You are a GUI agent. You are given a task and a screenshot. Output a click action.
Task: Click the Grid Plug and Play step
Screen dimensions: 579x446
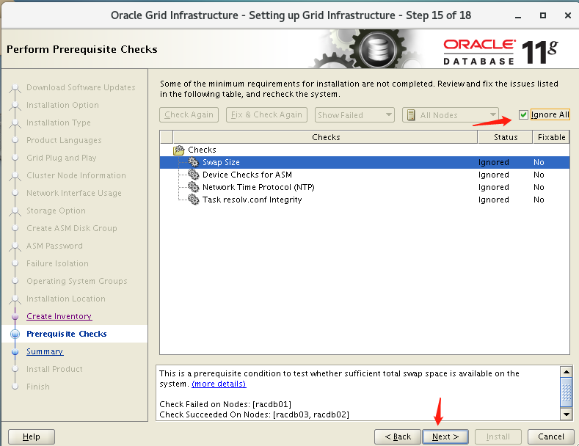coord(62,158)
